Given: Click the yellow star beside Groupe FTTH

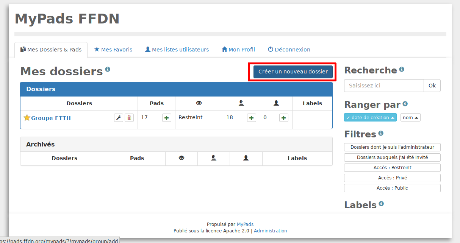Looking at the screenshot, I should click(x=27, y=118).
